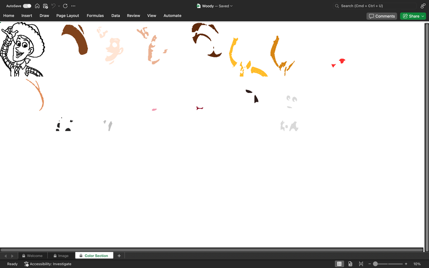The height and width of the screenshot is (268, 429).
Task: Open the Home icon in title bar
Action: coord(37,6)
